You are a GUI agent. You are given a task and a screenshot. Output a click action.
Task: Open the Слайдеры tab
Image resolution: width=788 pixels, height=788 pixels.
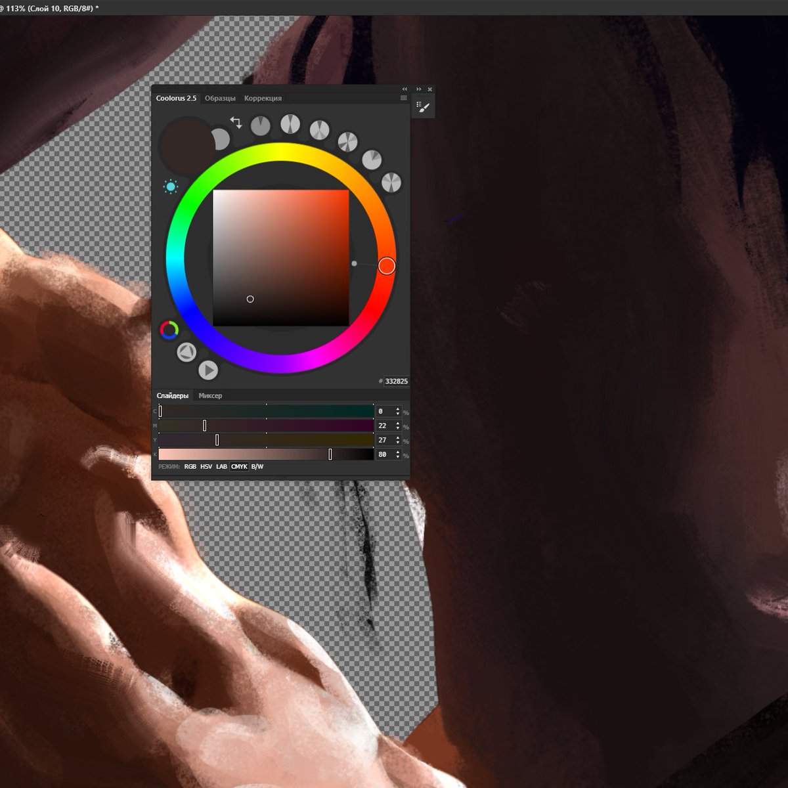point(172,395)
